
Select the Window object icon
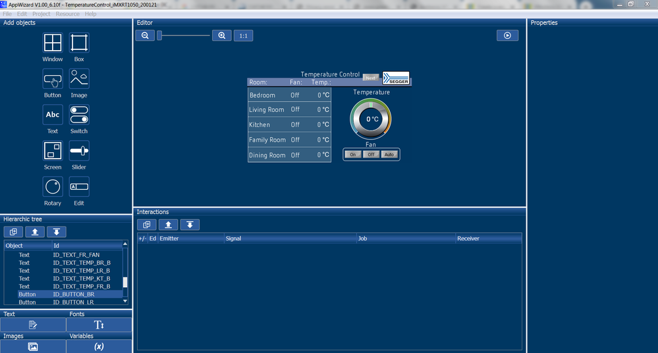coord(53,43)
